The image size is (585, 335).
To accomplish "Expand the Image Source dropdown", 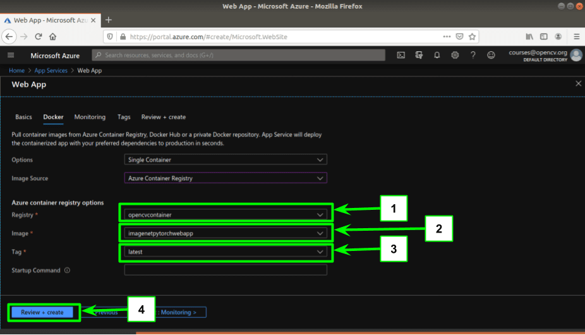I will 226,178.
